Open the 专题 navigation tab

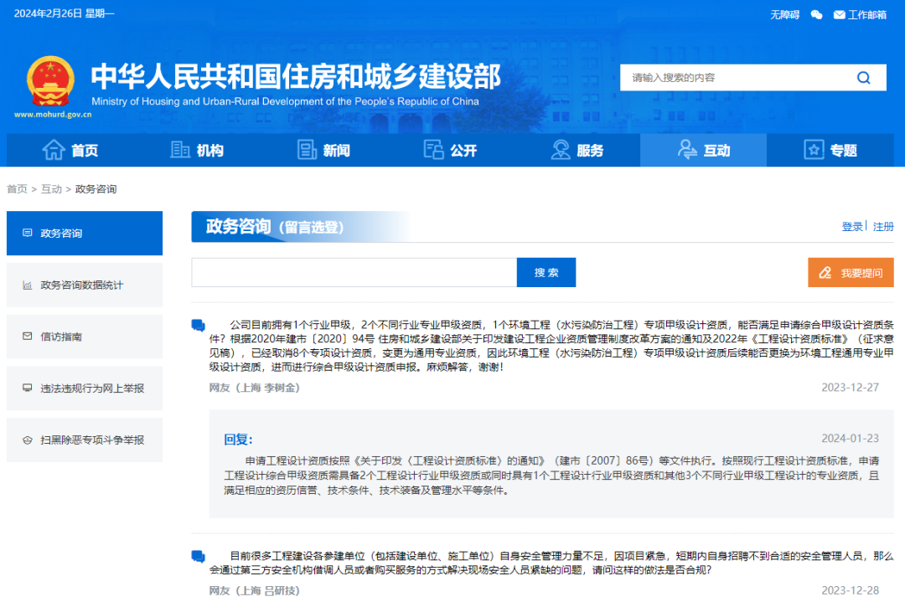point(830,150)
